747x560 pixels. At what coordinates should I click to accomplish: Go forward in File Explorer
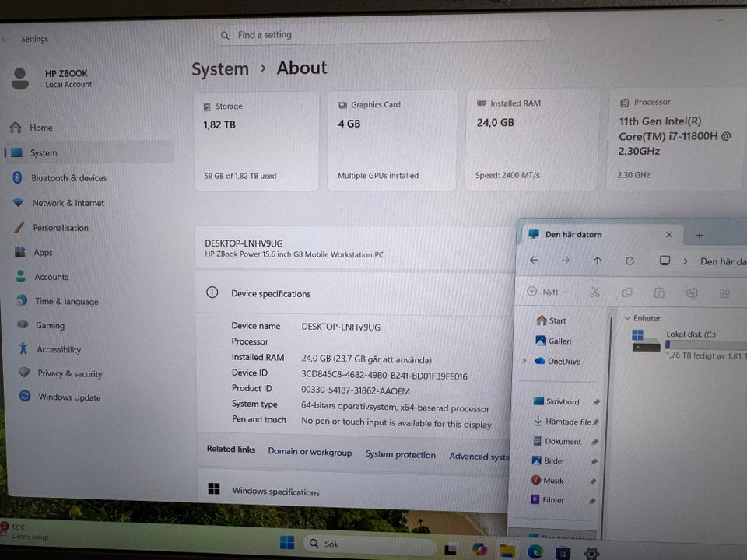pos(566,260)
